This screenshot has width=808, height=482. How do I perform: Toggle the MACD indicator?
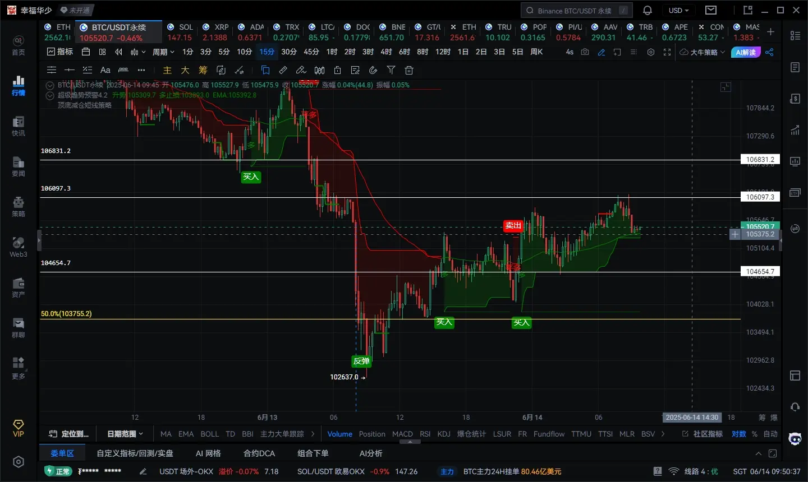[402, 434]
